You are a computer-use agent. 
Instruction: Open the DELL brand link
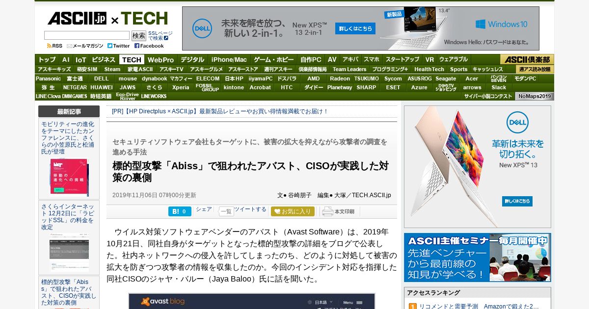[x=102, y=78]
